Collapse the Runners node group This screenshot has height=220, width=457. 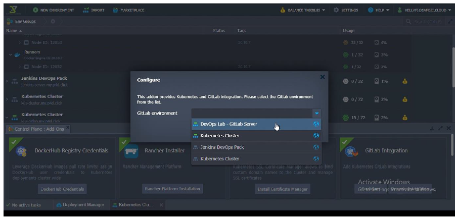(11, 54)
